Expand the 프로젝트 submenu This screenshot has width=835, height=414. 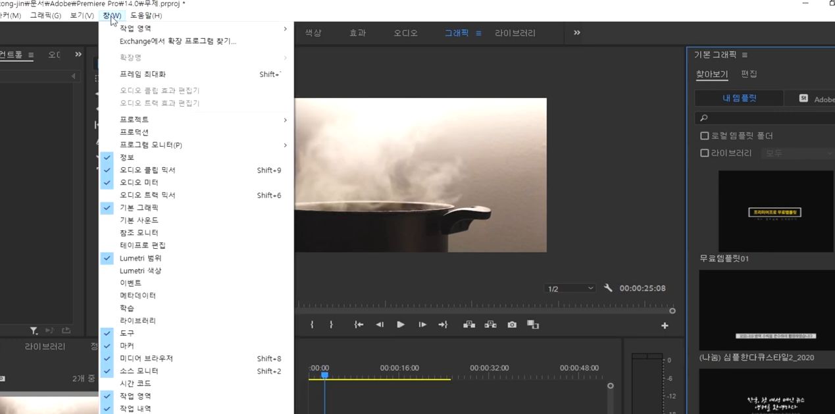click(x=196, y=120)
